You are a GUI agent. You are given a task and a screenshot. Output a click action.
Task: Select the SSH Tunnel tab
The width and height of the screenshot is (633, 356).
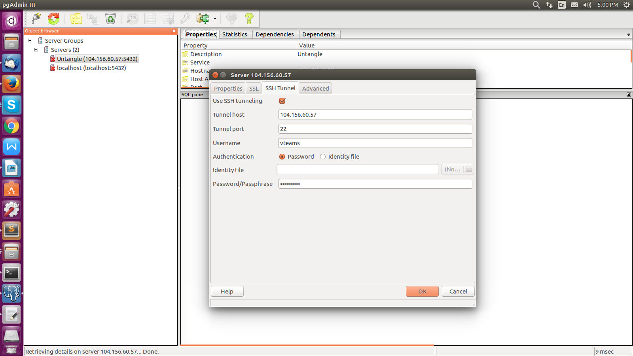[x=280, y=88]
